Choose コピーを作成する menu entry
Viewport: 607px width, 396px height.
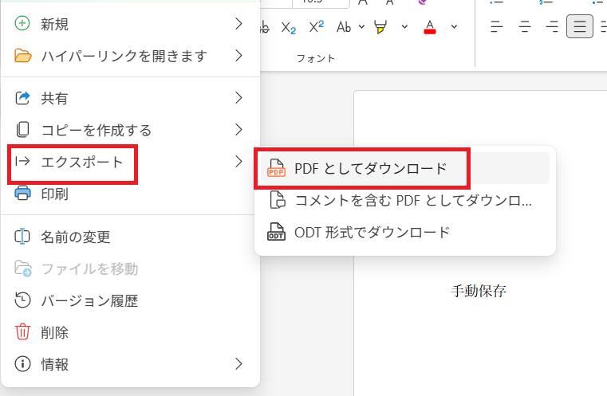130,130
